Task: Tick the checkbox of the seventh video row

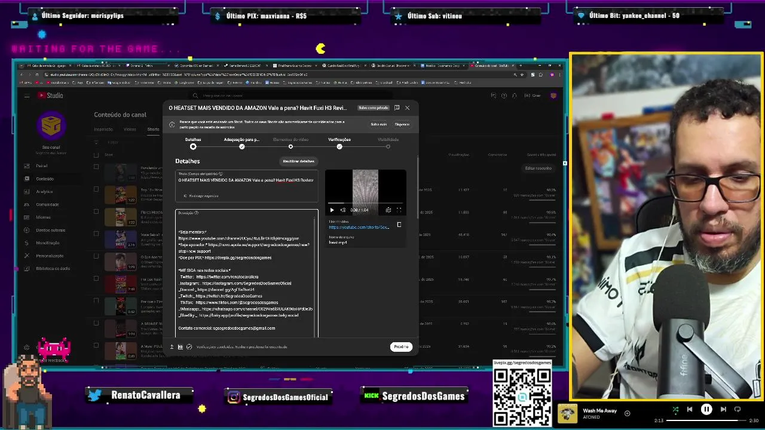Action: click(x=96, y=301)
